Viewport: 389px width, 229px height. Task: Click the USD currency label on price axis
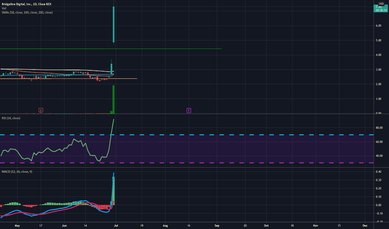click(381, 4)
